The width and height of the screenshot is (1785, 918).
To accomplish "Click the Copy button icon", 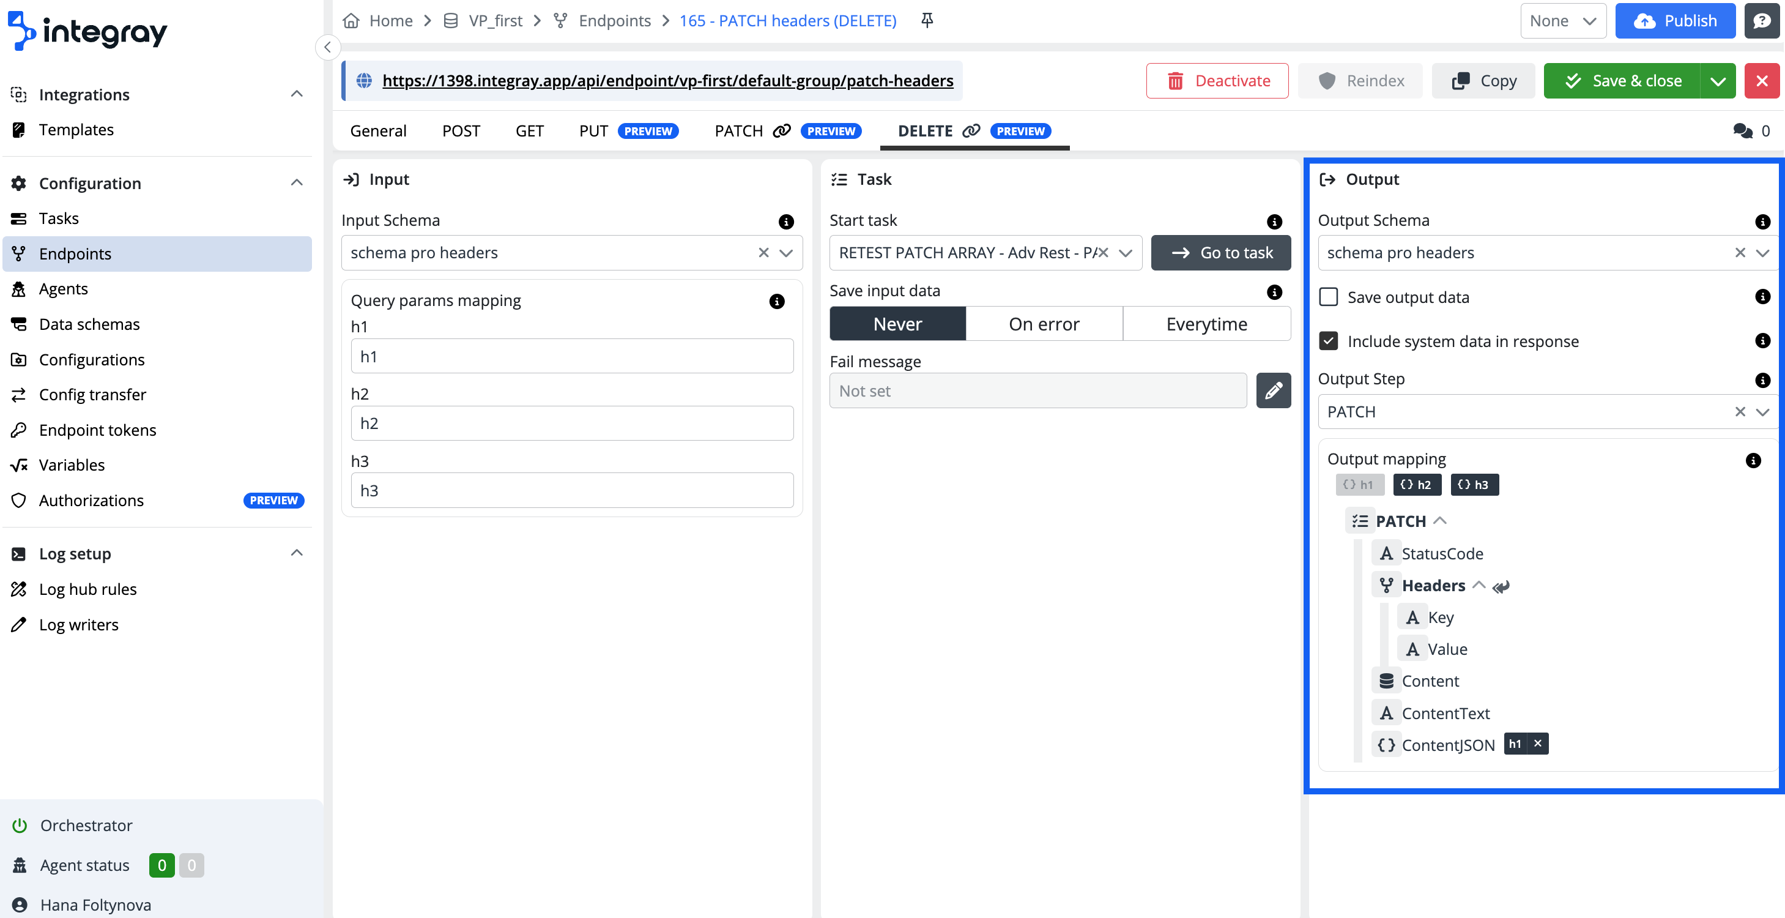I will click(1461, 81).
